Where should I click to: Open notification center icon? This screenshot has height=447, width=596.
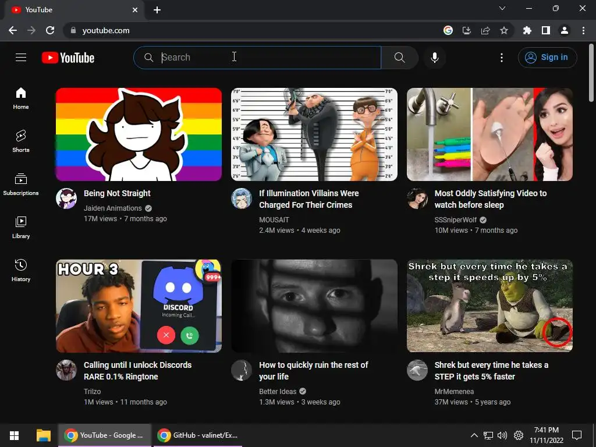tap(577, 435)
